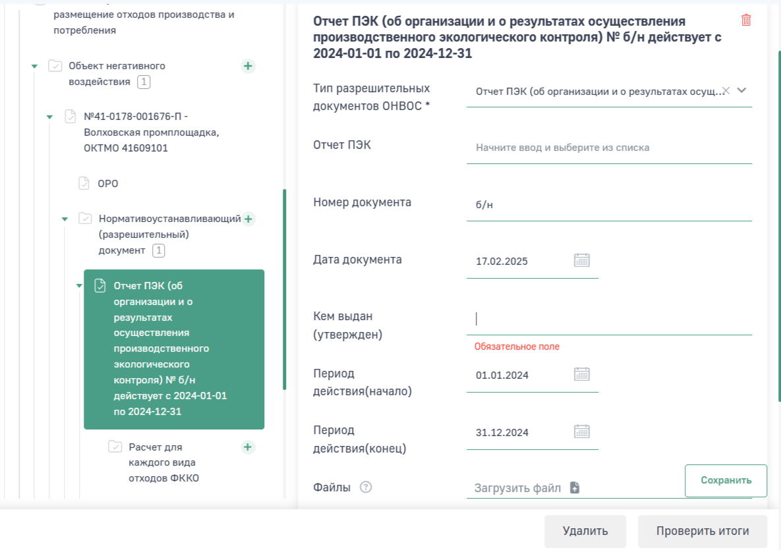
Task: Open calendar for Дата документа
Action: (x=581, y=260)
